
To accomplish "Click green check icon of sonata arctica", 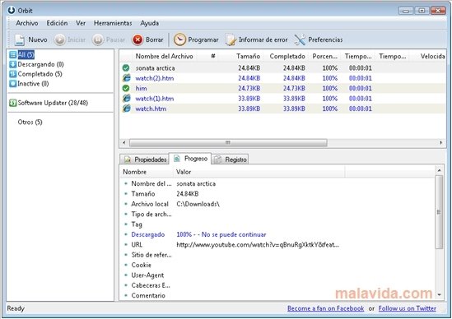I will click(126, 68).
